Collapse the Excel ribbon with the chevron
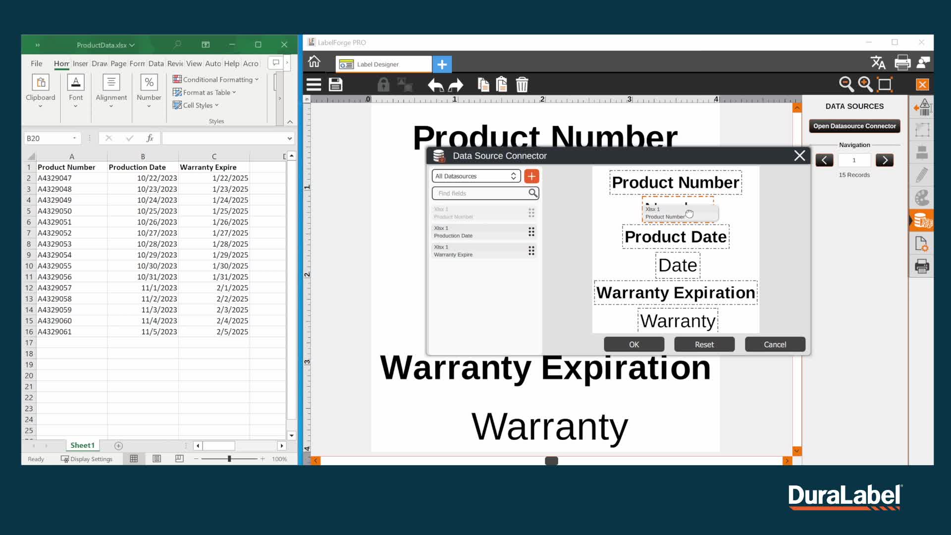Viewport: 951px width, 535px height. 290,121
